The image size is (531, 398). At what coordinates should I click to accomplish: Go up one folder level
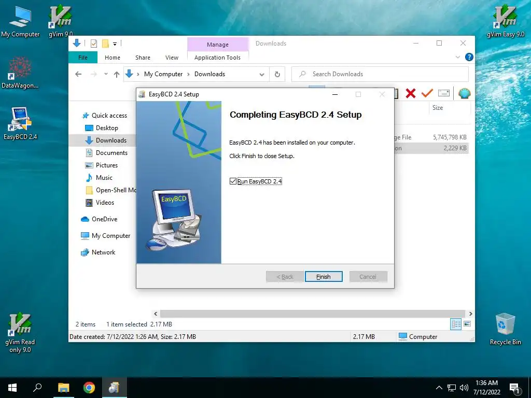(x=117, y=74)
